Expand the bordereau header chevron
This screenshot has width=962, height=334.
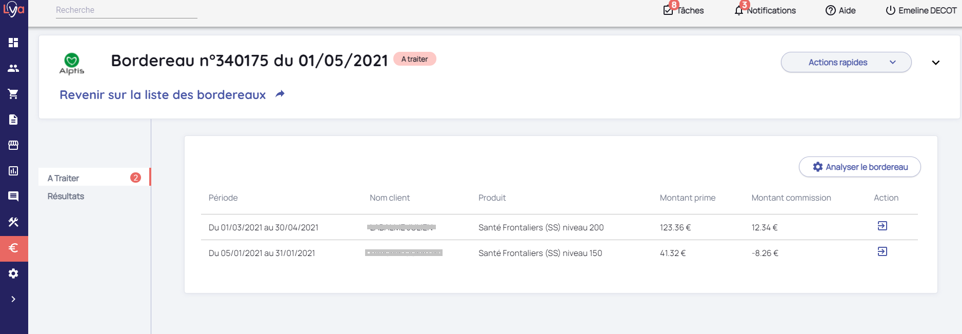935,63
